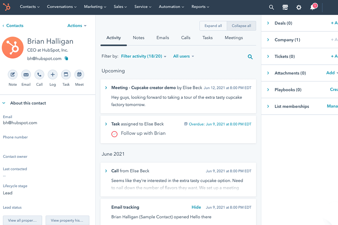This screenshot has width=338, height=225.
Task: Click Expand all button
Action: click(x=213, y=26)
